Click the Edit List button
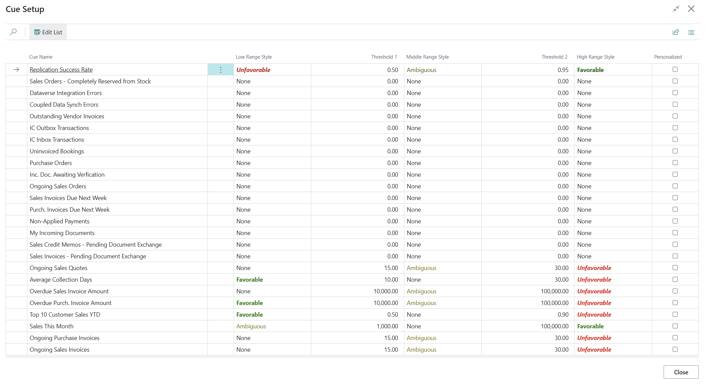The height and width of the screenshot is (384, 705). click(x=48, y=32)
